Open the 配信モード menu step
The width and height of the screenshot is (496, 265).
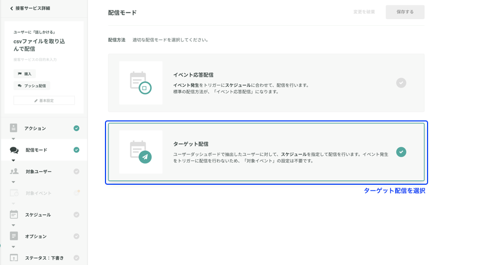pos(44,150)
